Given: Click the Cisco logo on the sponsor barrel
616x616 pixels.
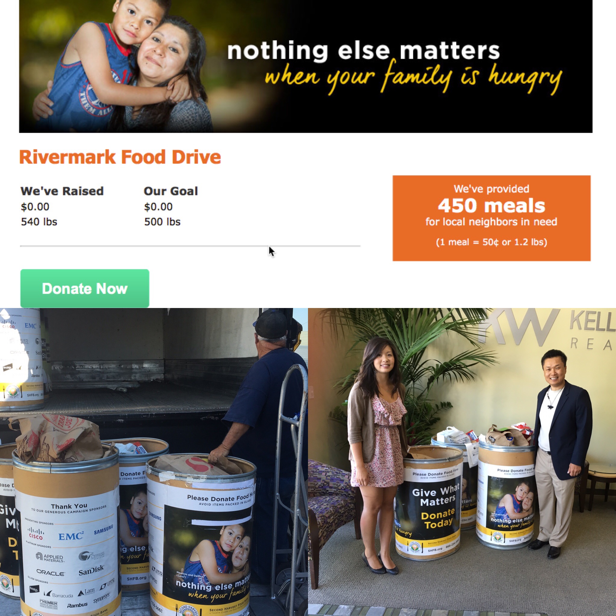Looking at the screenshot, I should tap(36, 533).
